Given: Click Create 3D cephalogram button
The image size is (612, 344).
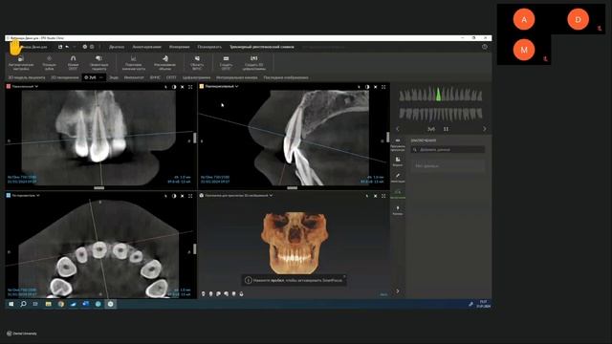Looking at the screenshot, I should [x=253, y=62].
